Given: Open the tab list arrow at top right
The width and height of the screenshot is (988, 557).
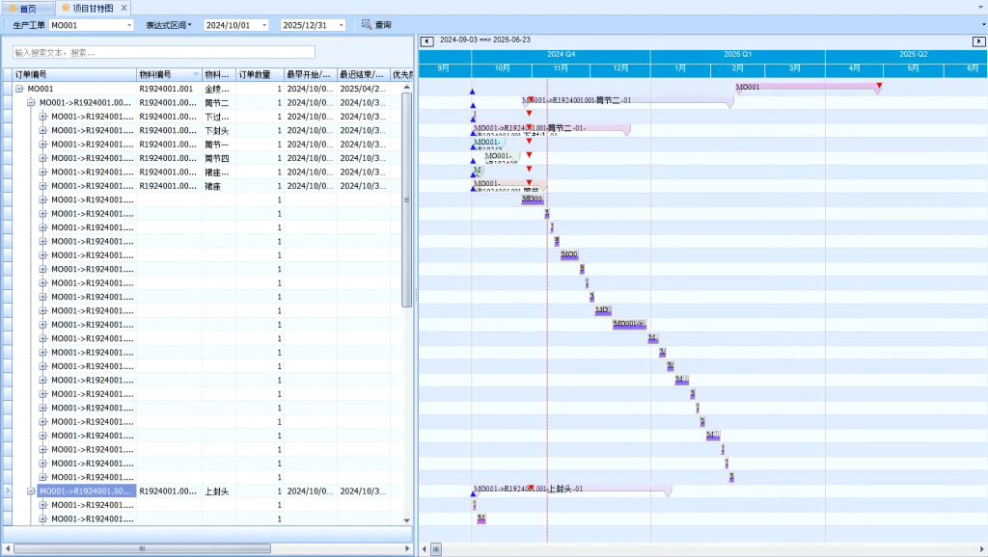Looking at the screenshot, I should click(x=980, y=8).
